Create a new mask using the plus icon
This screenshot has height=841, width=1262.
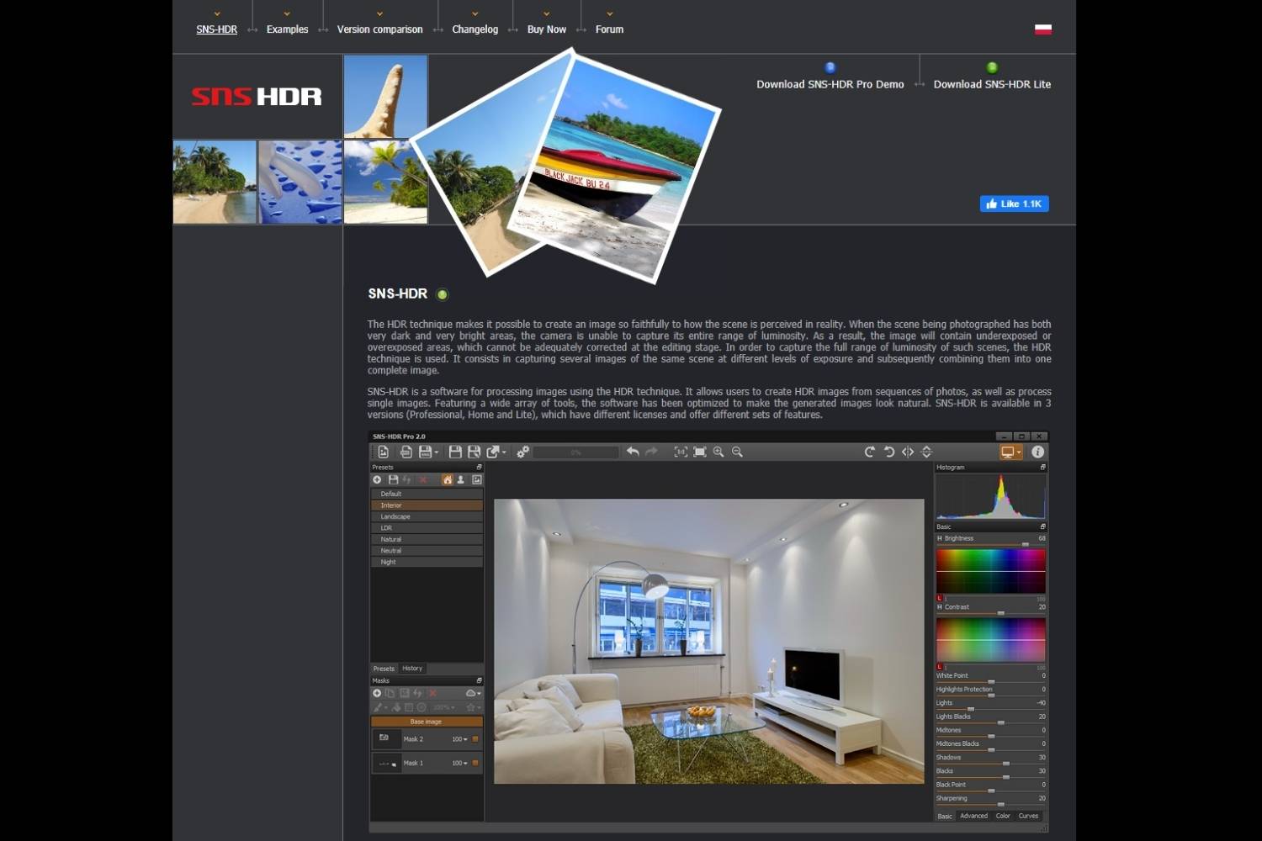[377, 693]
